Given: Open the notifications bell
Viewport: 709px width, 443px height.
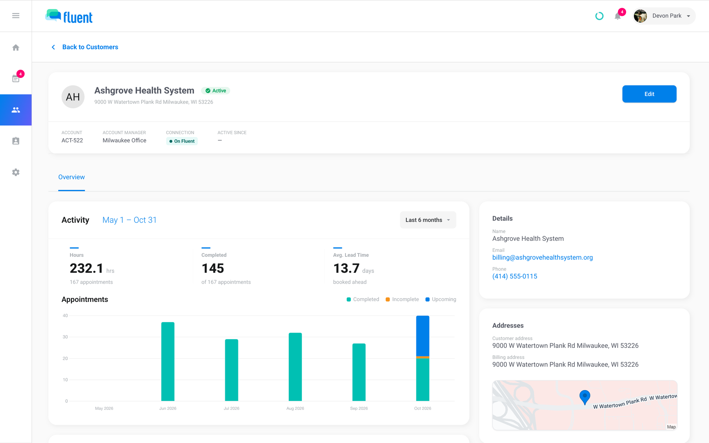Looking at the screenshot, I should [x=618, y=16].
